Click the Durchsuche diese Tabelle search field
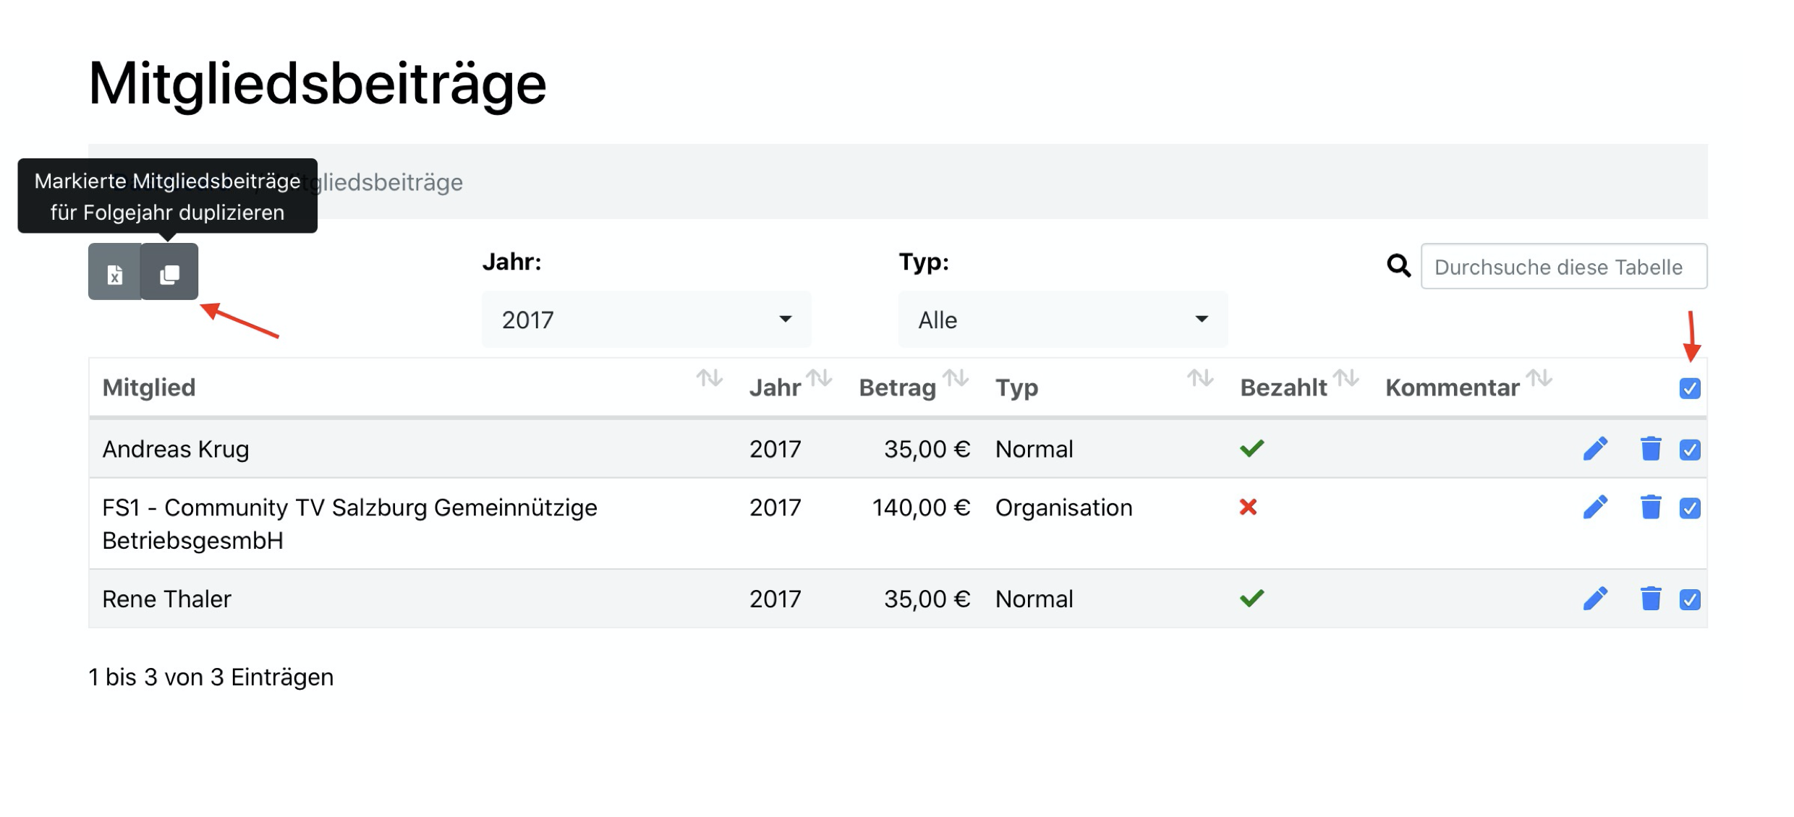Viewport: 1794px width, 817px height. pyautogui.click(x=1563, y=267)
